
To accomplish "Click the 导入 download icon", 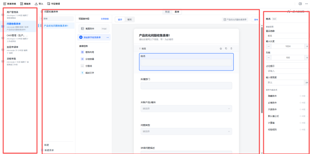I will click(36, 4).
